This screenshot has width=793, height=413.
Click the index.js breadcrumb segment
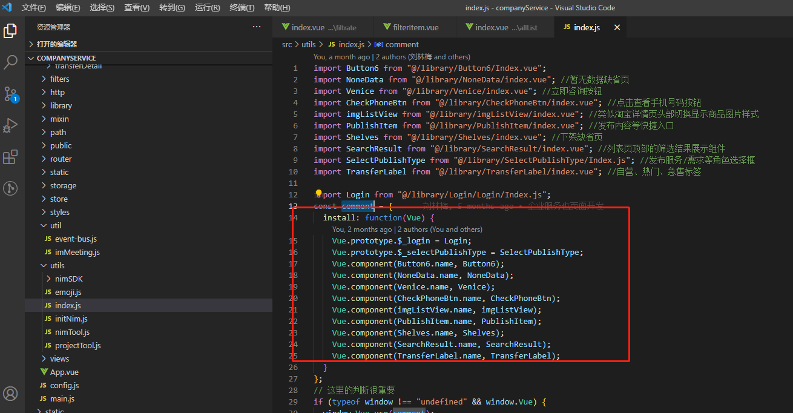(x=346, y=44)
